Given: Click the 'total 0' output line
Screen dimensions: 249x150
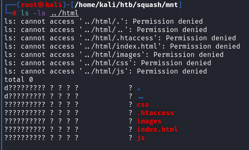Looking at the screenshot, I should coord(19,79).
